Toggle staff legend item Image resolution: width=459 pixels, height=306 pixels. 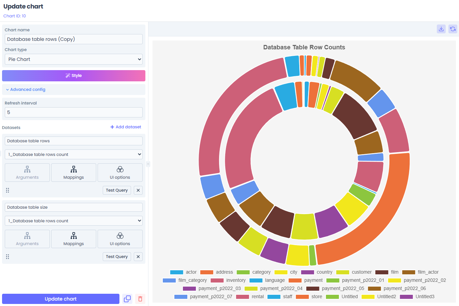(x=280, y=296)
